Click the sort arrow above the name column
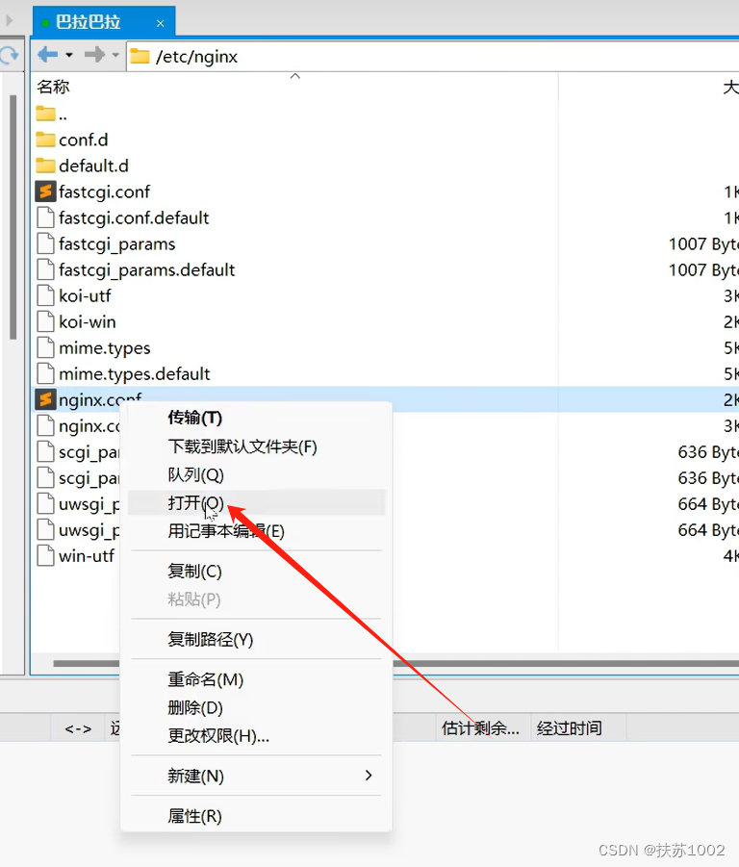Screen dimensions: 739x867 point(295,76)
